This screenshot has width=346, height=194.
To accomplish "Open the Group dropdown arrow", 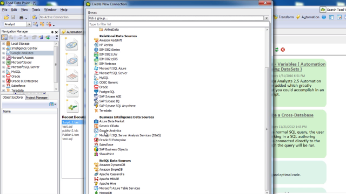I will [267, 18].
